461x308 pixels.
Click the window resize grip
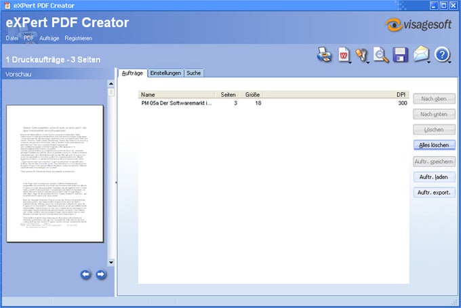pos(455,302)
